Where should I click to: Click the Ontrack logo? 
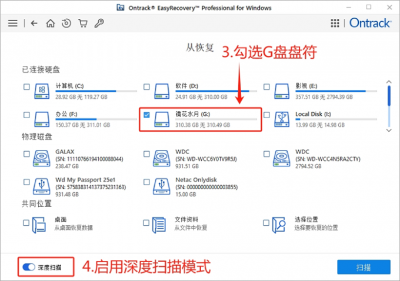pyautogui.click(x=370, y=23)
